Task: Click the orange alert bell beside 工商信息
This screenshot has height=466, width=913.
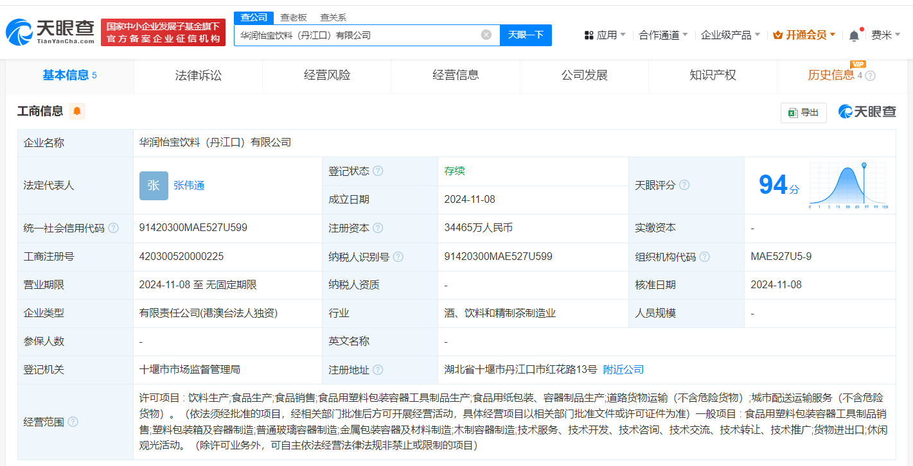Action: point(77,112)
